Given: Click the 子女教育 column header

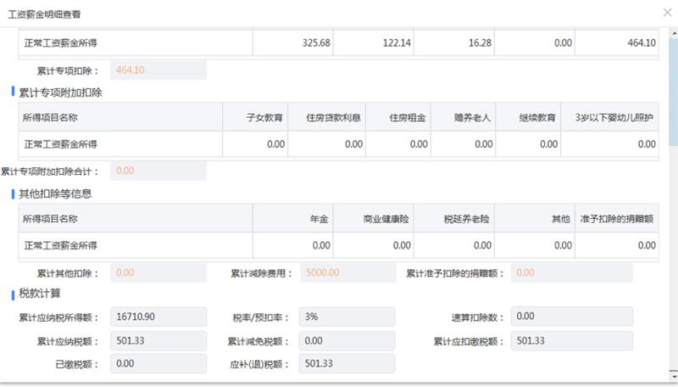Looking at the screenshot, I should 264,117.
